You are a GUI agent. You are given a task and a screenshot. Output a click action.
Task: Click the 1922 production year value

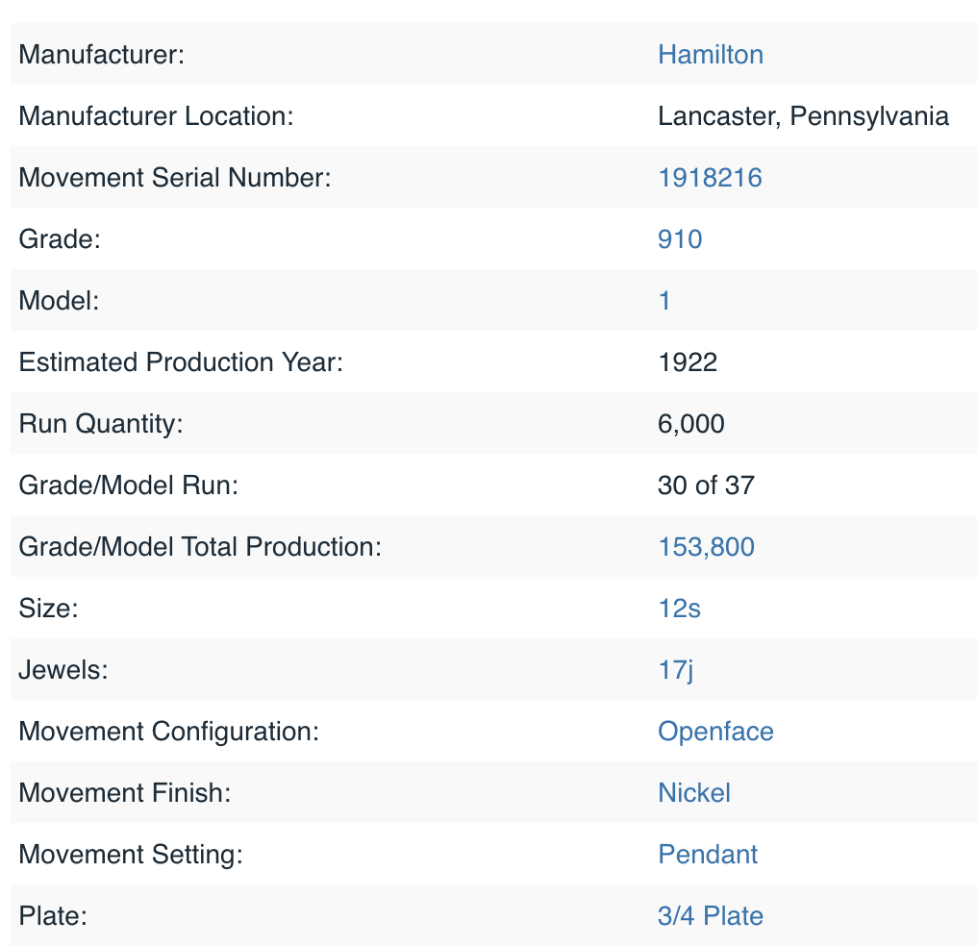688,362
